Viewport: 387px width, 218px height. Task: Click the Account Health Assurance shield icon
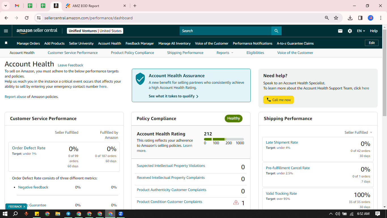click(x=140, y=79)
